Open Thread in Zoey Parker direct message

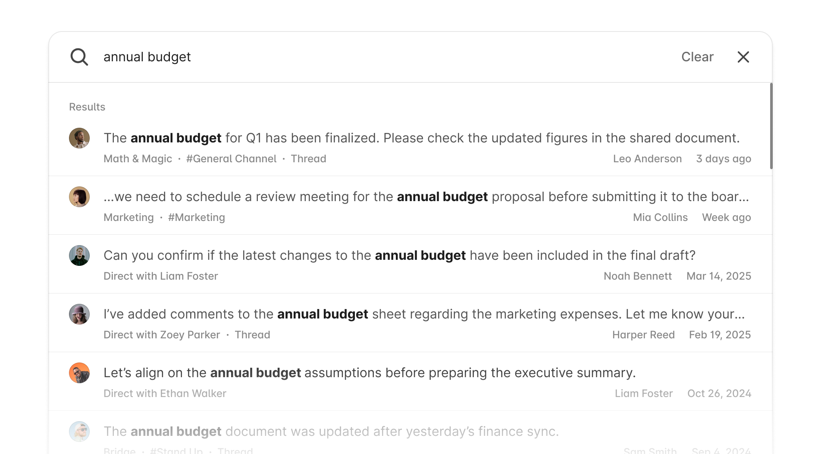pos(252,335)
